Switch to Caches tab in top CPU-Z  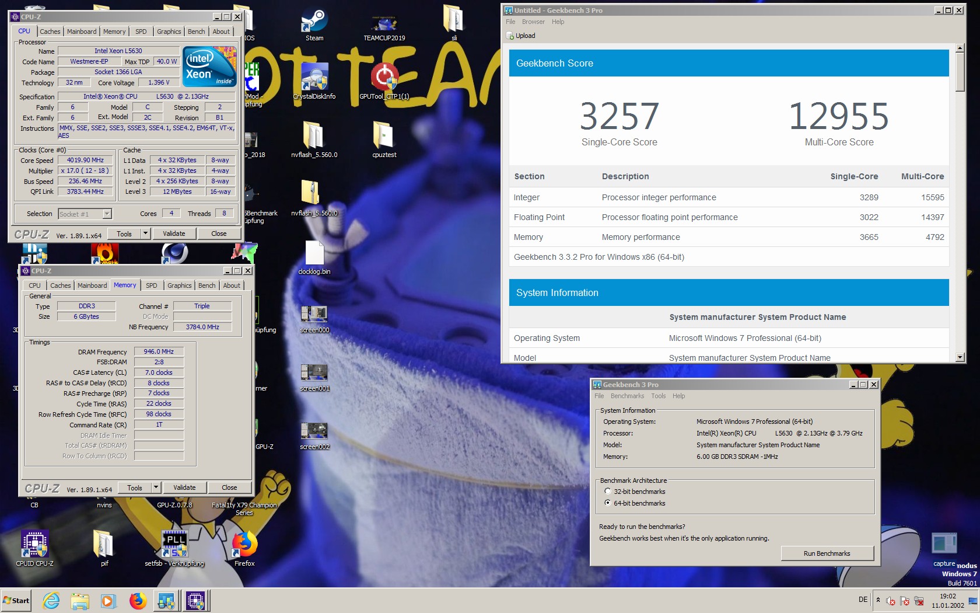[50, 32]
